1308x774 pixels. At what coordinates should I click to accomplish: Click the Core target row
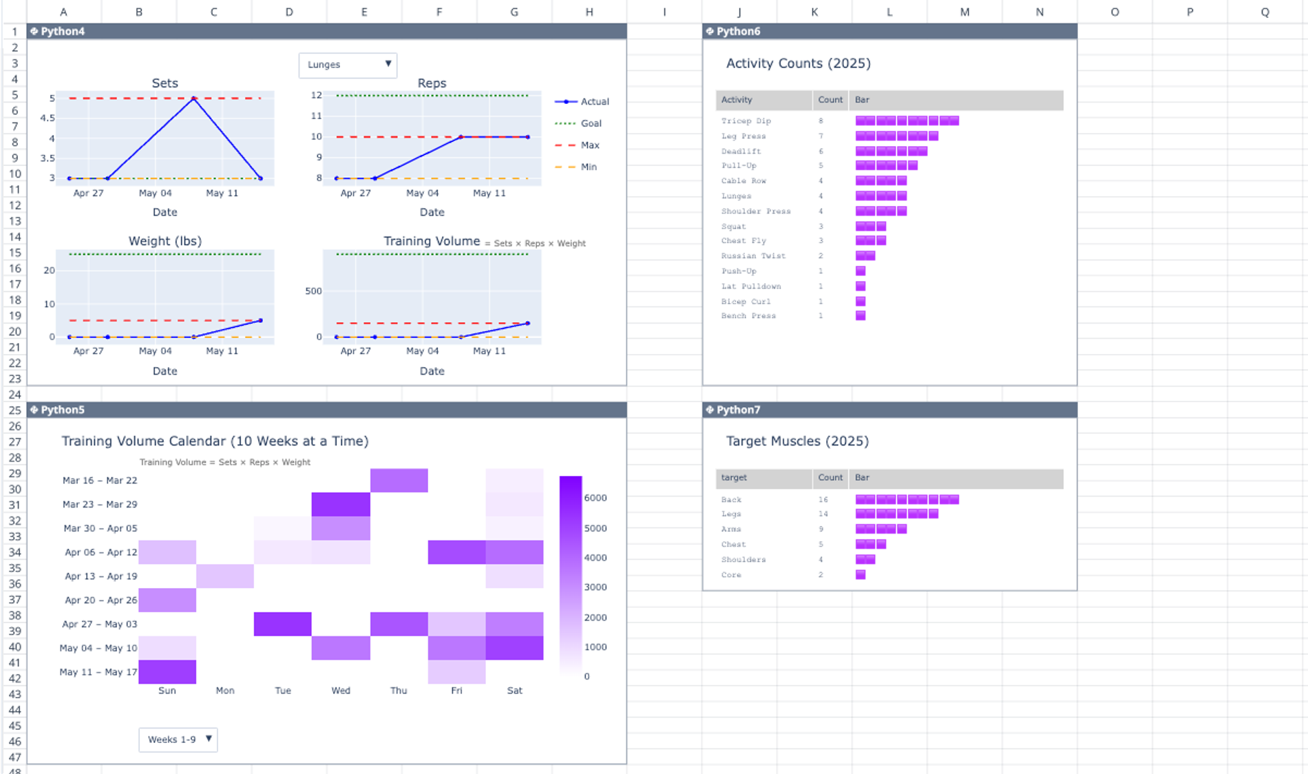tap(889, 574)
